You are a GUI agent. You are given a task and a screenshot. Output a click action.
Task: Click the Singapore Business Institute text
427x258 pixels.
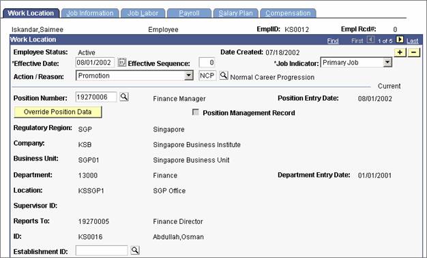[x=196, y=145]
